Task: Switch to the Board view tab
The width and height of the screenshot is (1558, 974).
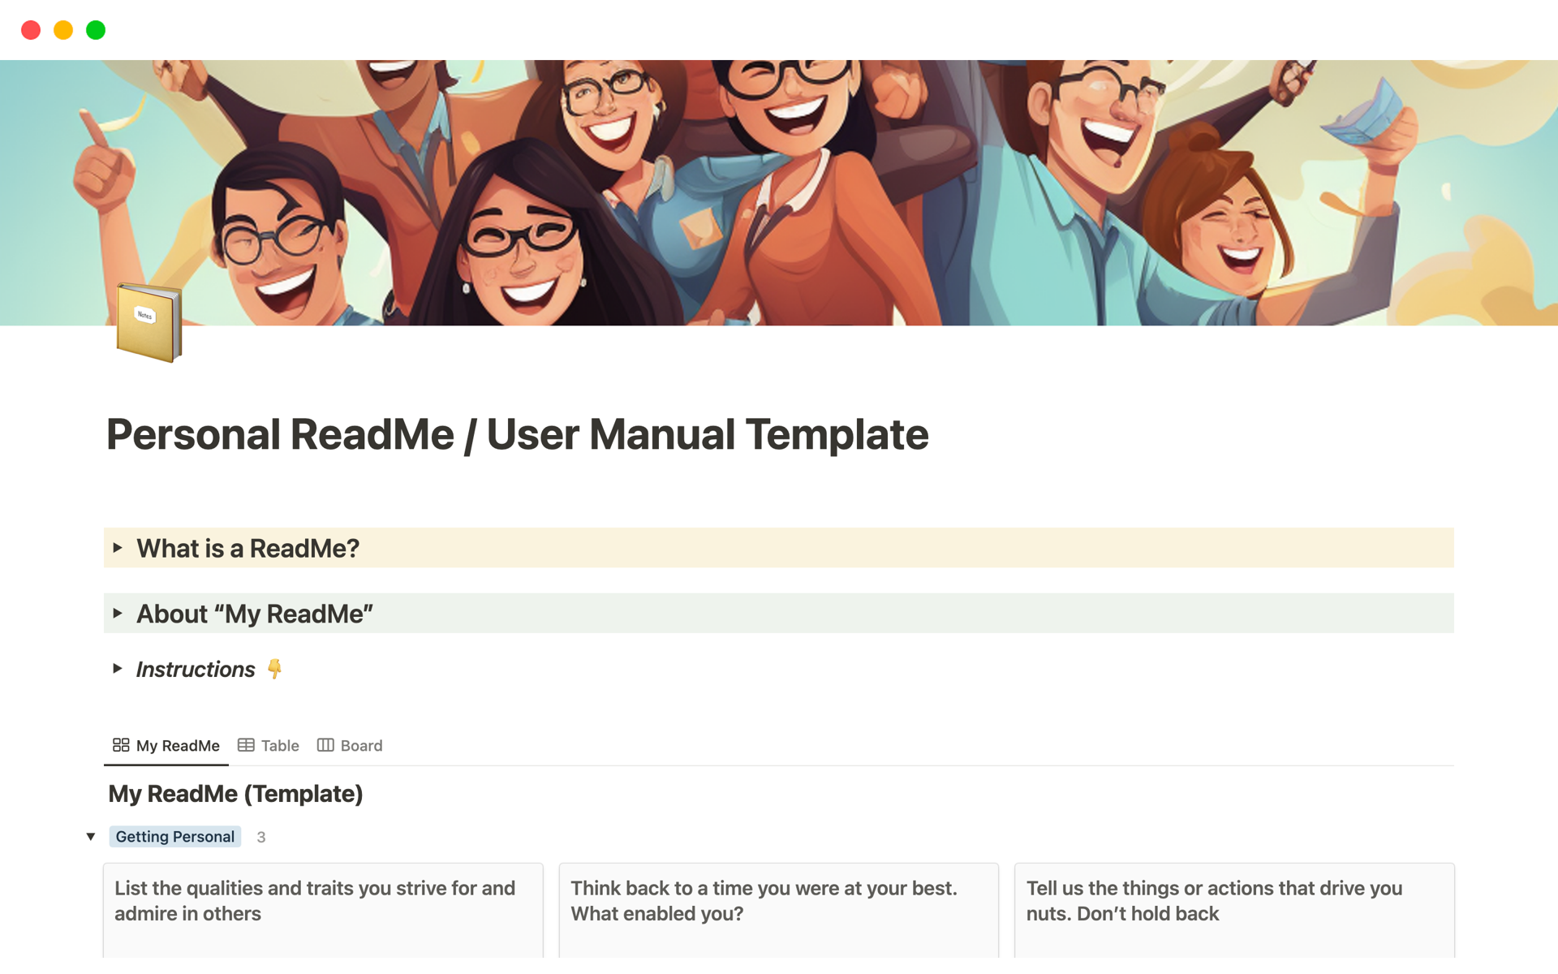Action: pyautogui.click(x=360, y=745)
